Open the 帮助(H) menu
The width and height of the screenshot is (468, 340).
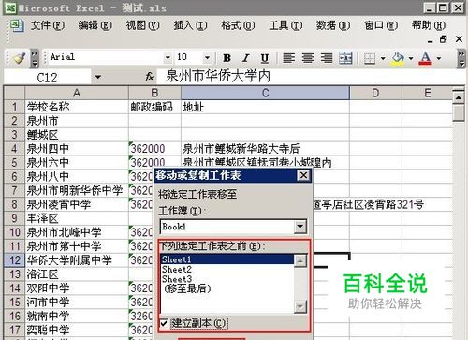click(429, 25)
